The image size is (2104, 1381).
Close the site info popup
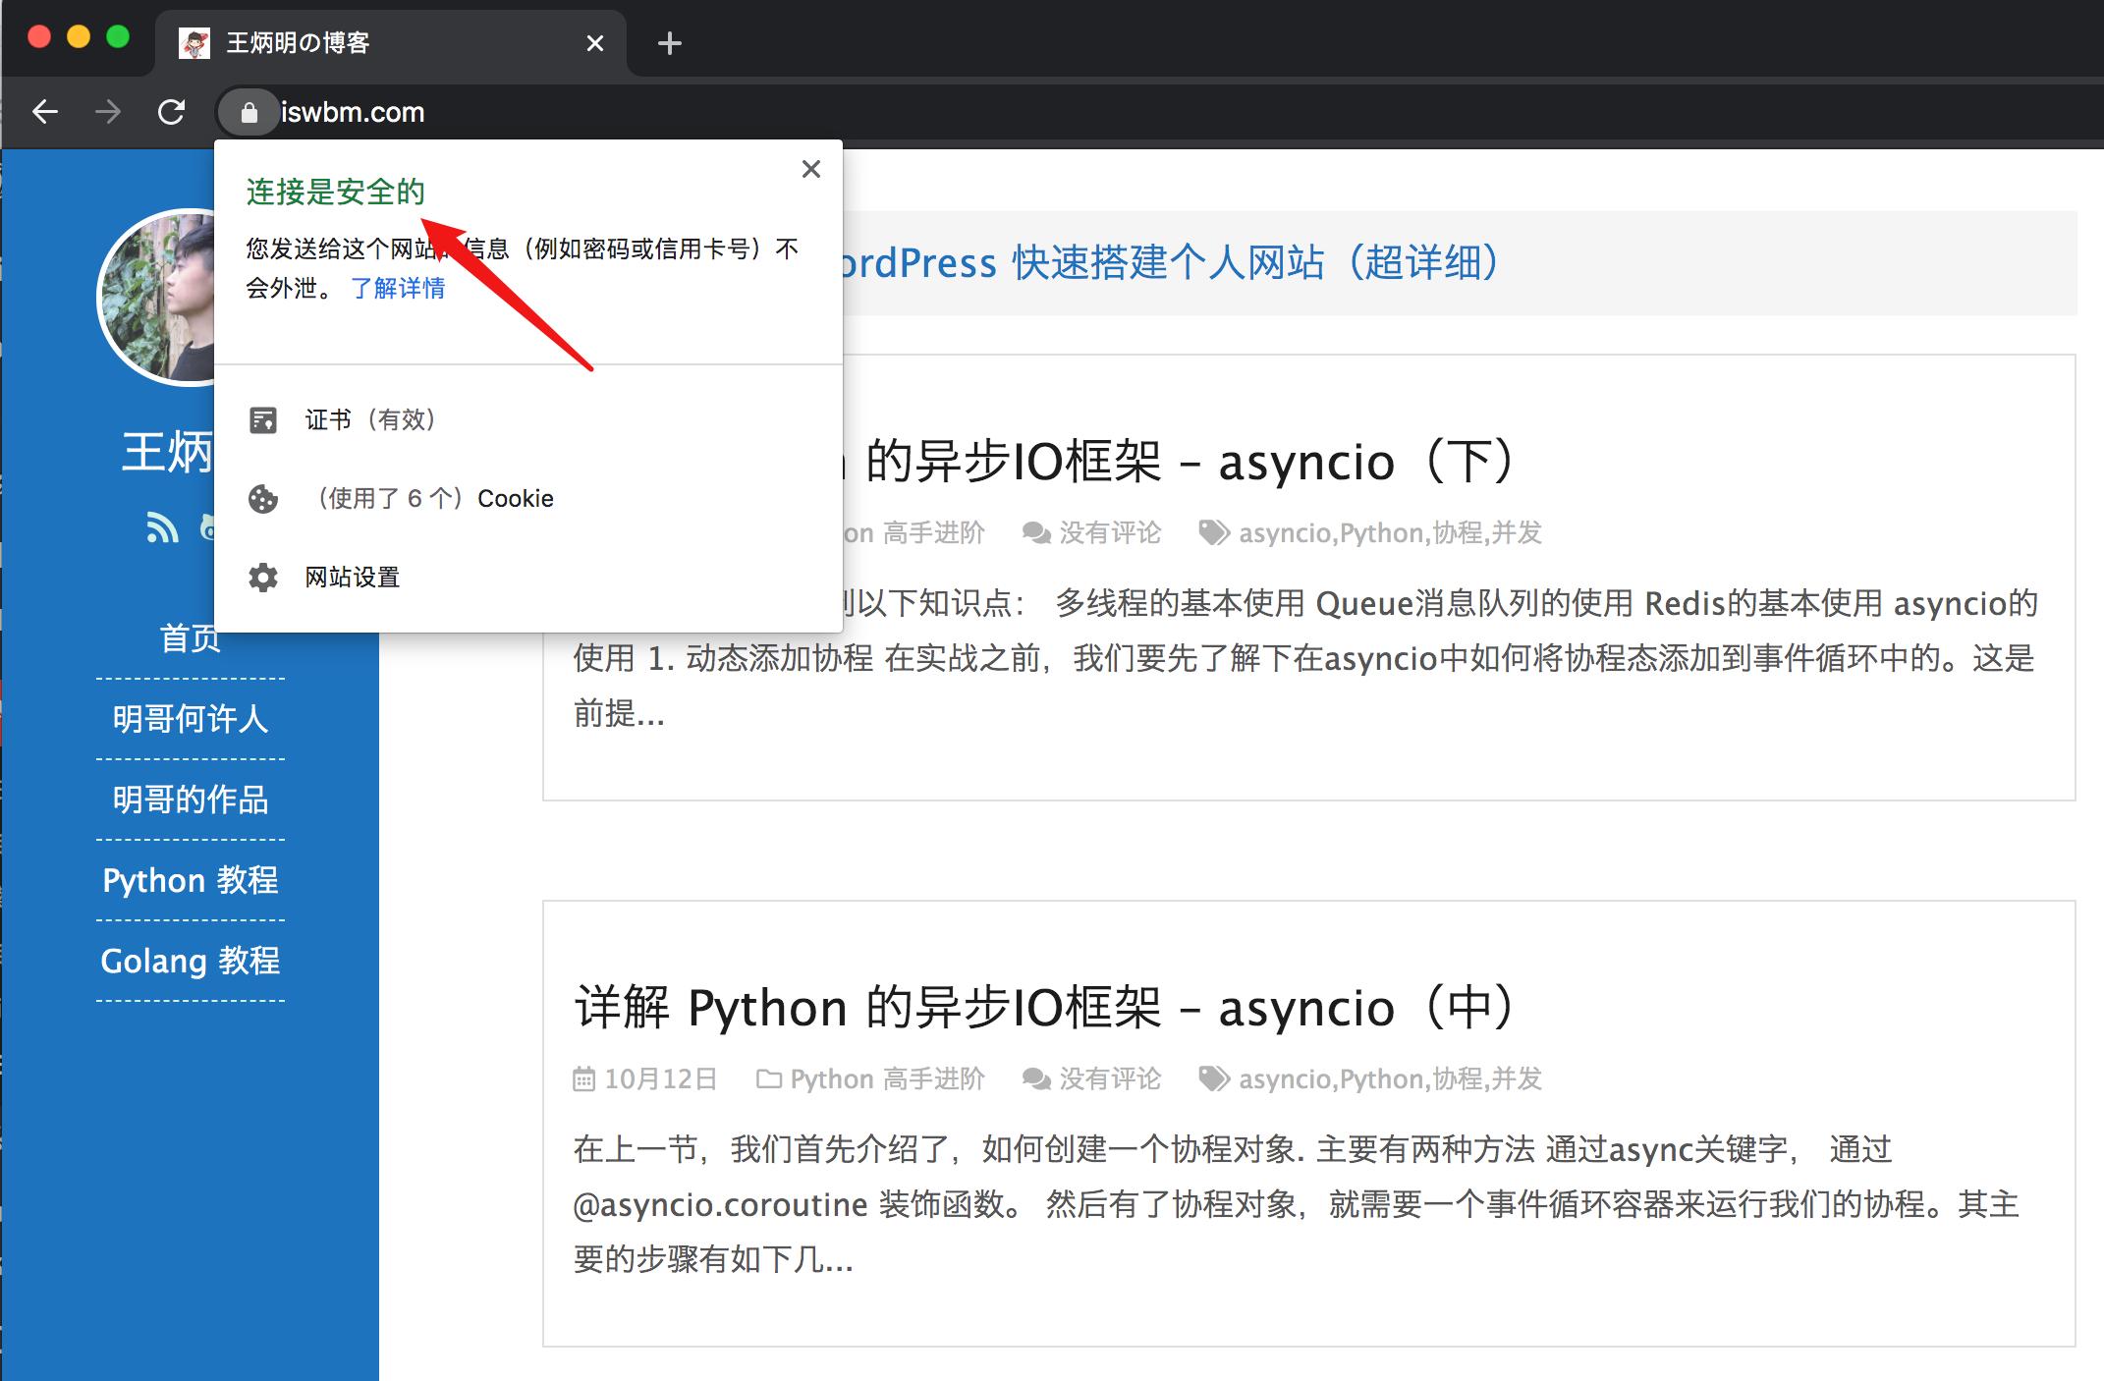pos(811,169)
